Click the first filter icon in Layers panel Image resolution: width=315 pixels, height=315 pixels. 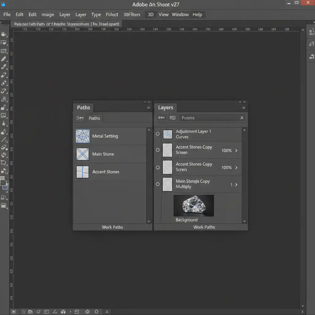pyautogui.click(x=161, y=118)
